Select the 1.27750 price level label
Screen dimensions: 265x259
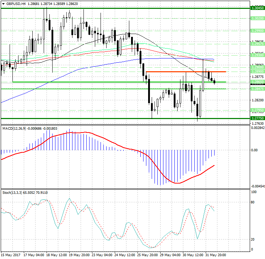click(x=257, y=118)
